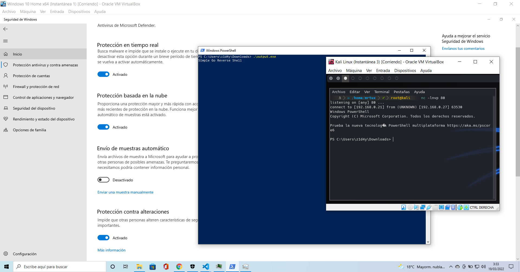Show hidden system tray icons
The width and height of the screenshot is (520, 272).
click(x=451, y=267)
